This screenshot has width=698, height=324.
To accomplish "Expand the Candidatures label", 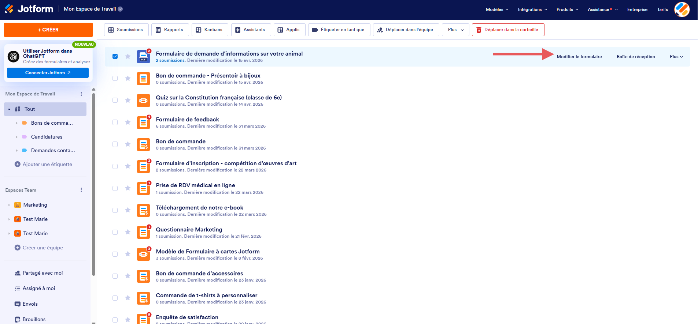I will (x=17, y=137).
